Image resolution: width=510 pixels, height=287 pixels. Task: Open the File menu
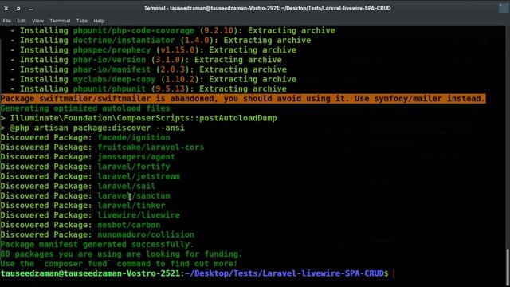pos(7,21)
